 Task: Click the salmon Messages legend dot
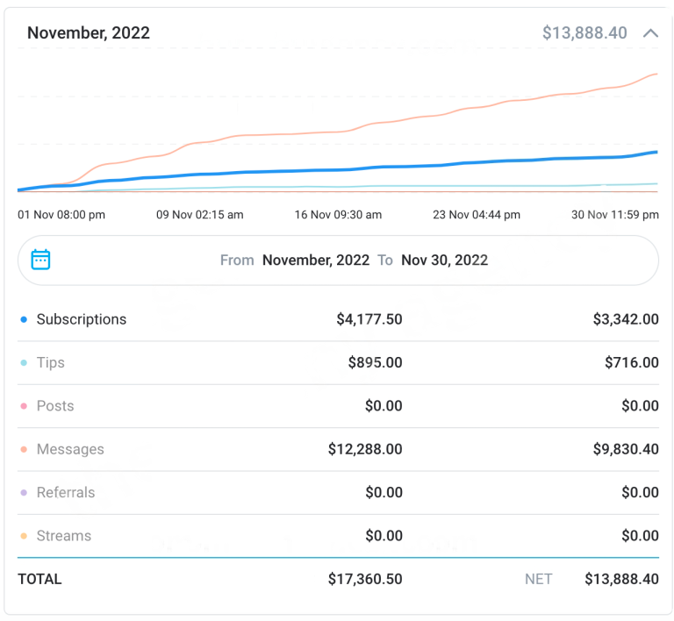click(x=24, y=450)
